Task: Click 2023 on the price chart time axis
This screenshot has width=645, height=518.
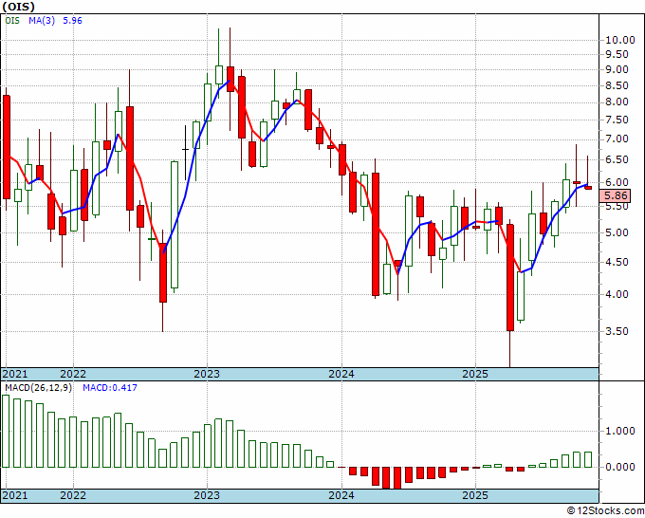Action: click(x=207, y=375)
